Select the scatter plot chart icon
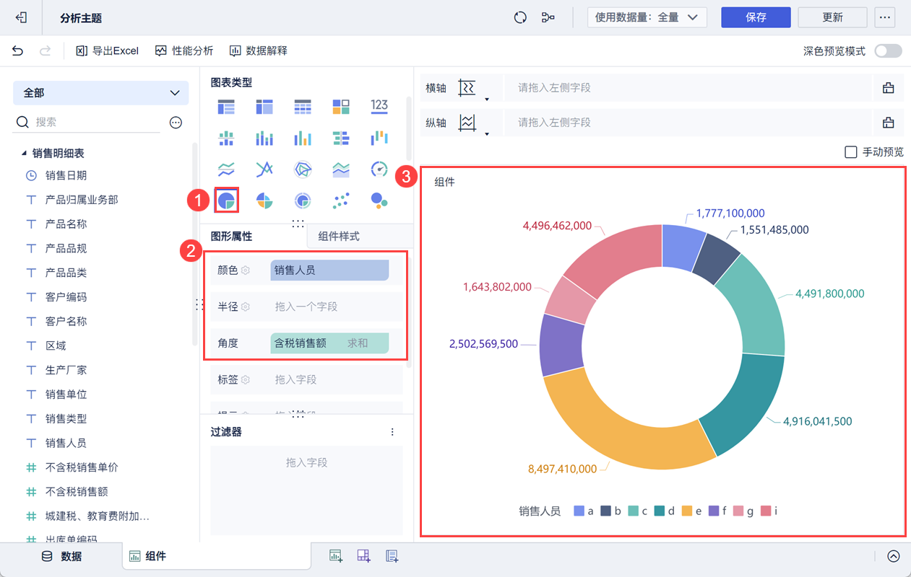The image size is (911, 577). coord(341,201)
